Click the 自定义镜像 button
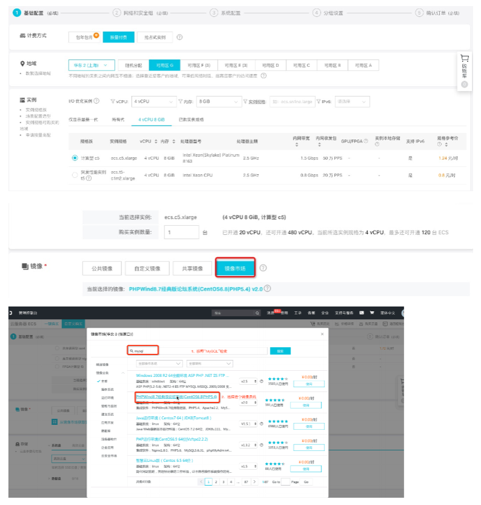The height and width of the screenshot is (505, 481). 147,268
